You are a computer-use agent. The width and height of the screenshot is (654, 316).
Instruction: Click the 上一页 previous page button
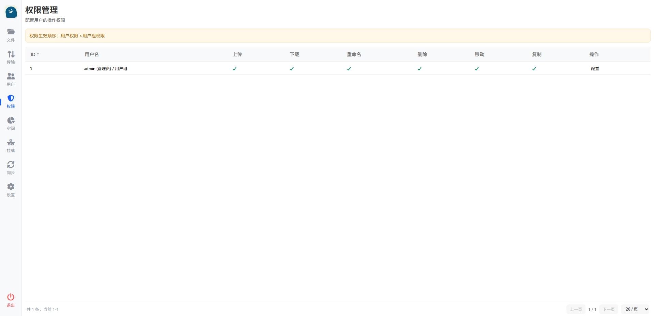[576, 309]
